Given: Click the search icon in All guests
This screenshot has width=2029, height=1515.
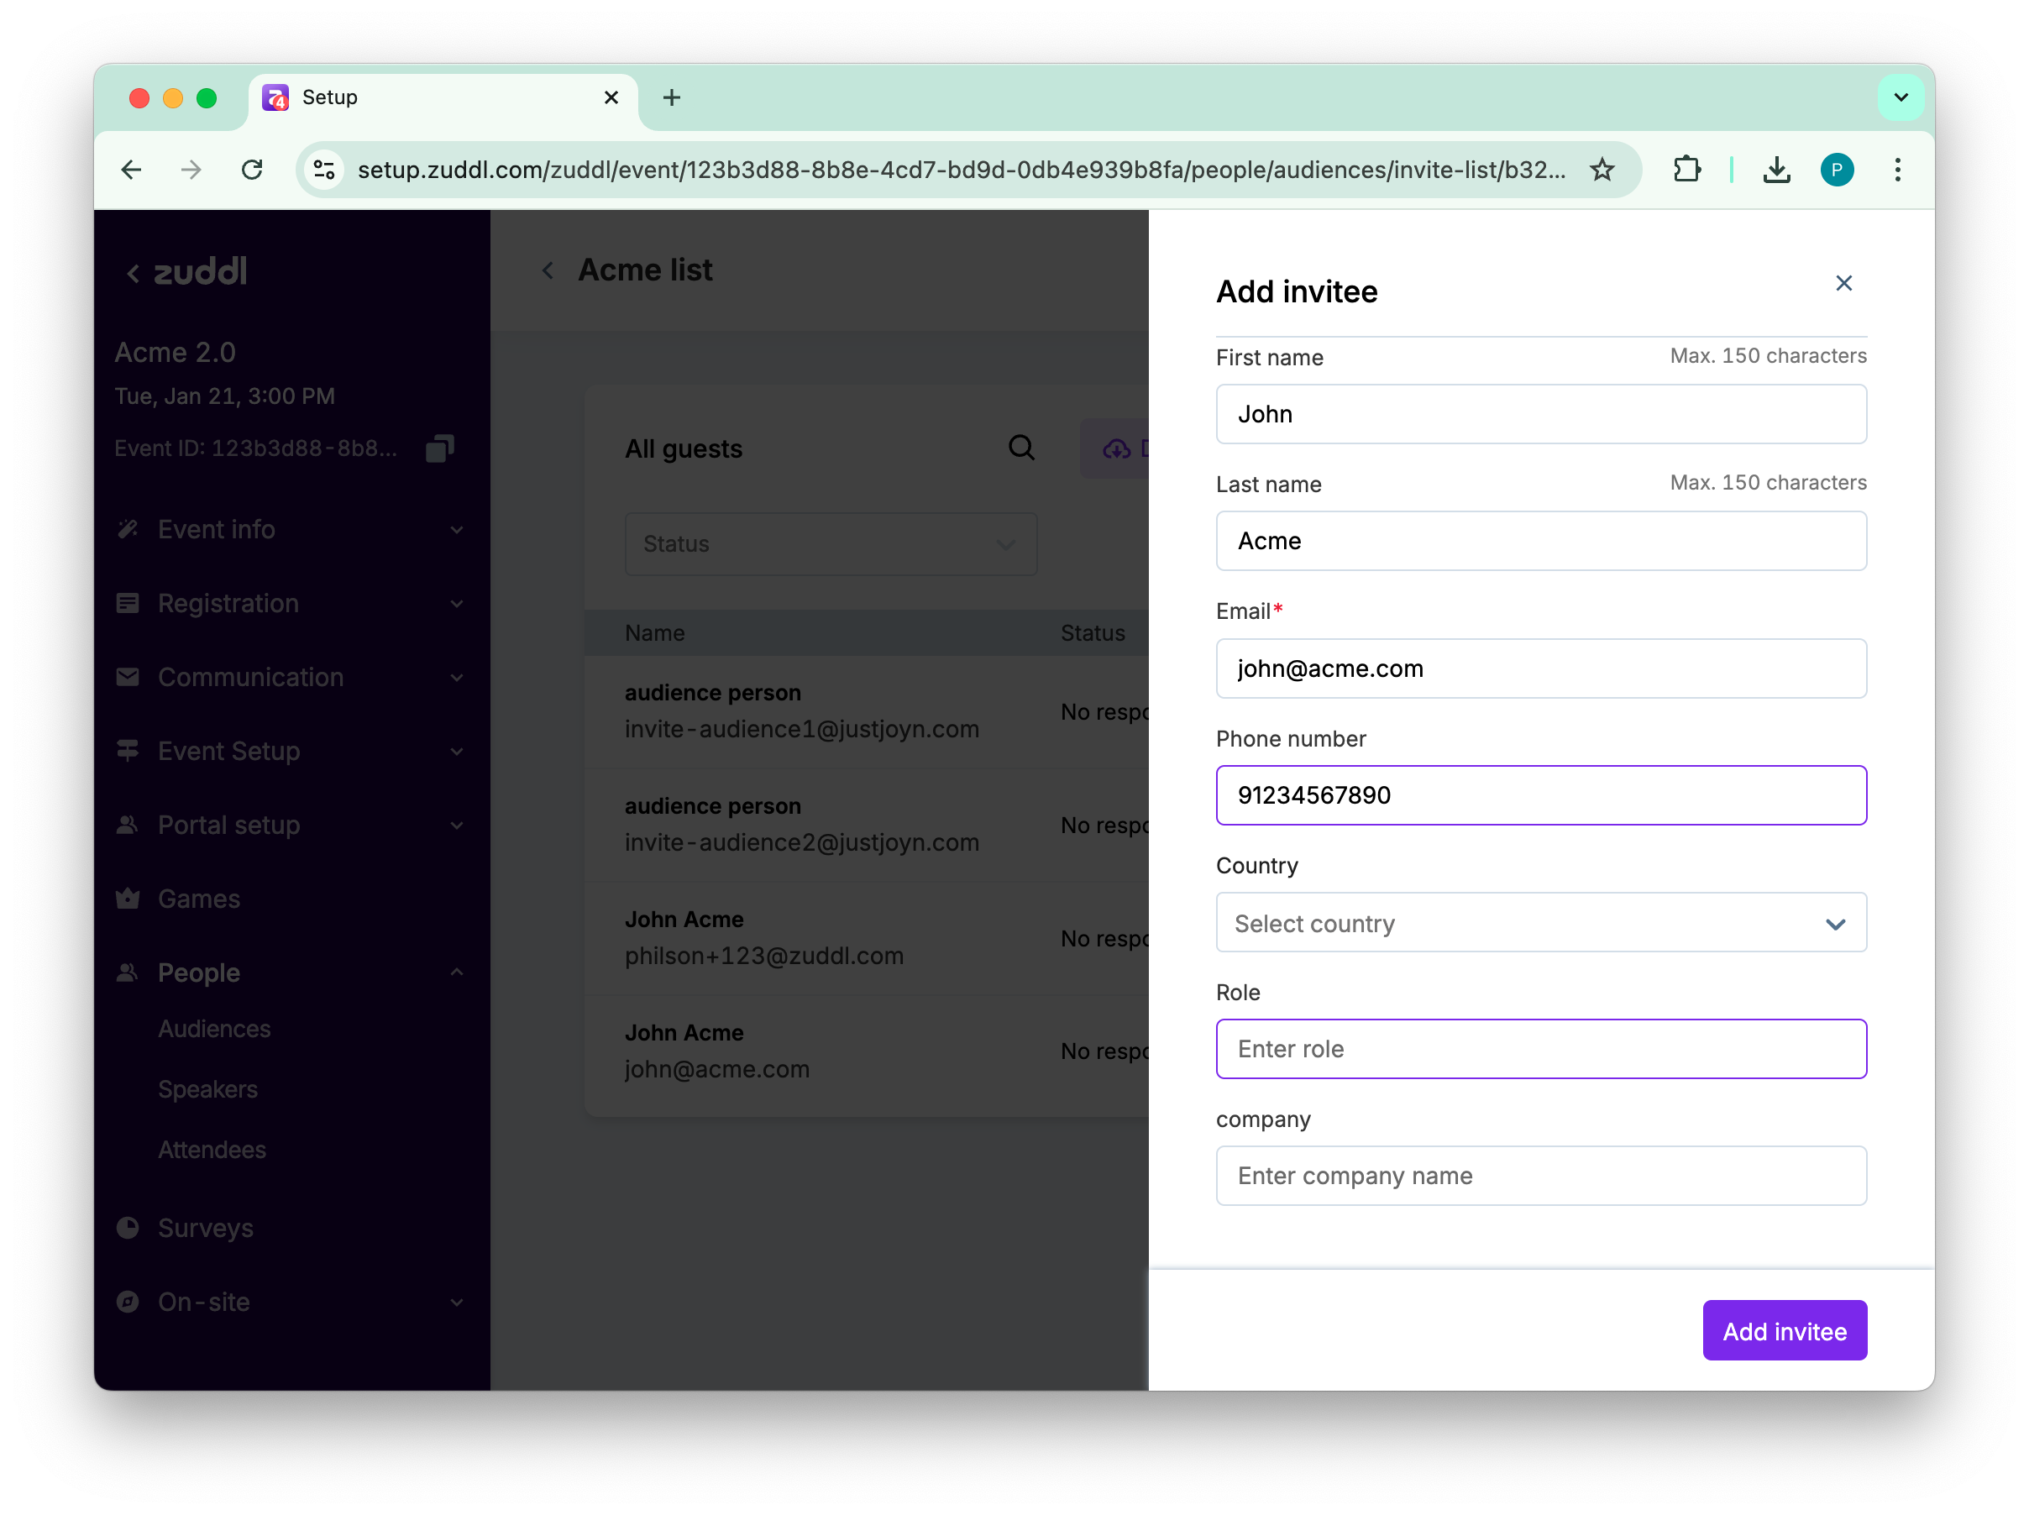Looking at the screenshot, I should click(x=1021, y=448).
